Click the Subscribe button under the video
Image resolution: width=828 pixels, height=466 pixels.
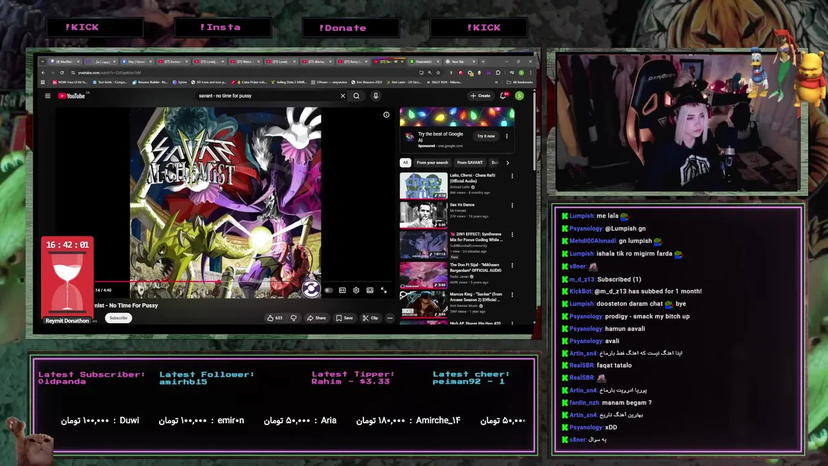pyautogui.click(x=118, y=318)
